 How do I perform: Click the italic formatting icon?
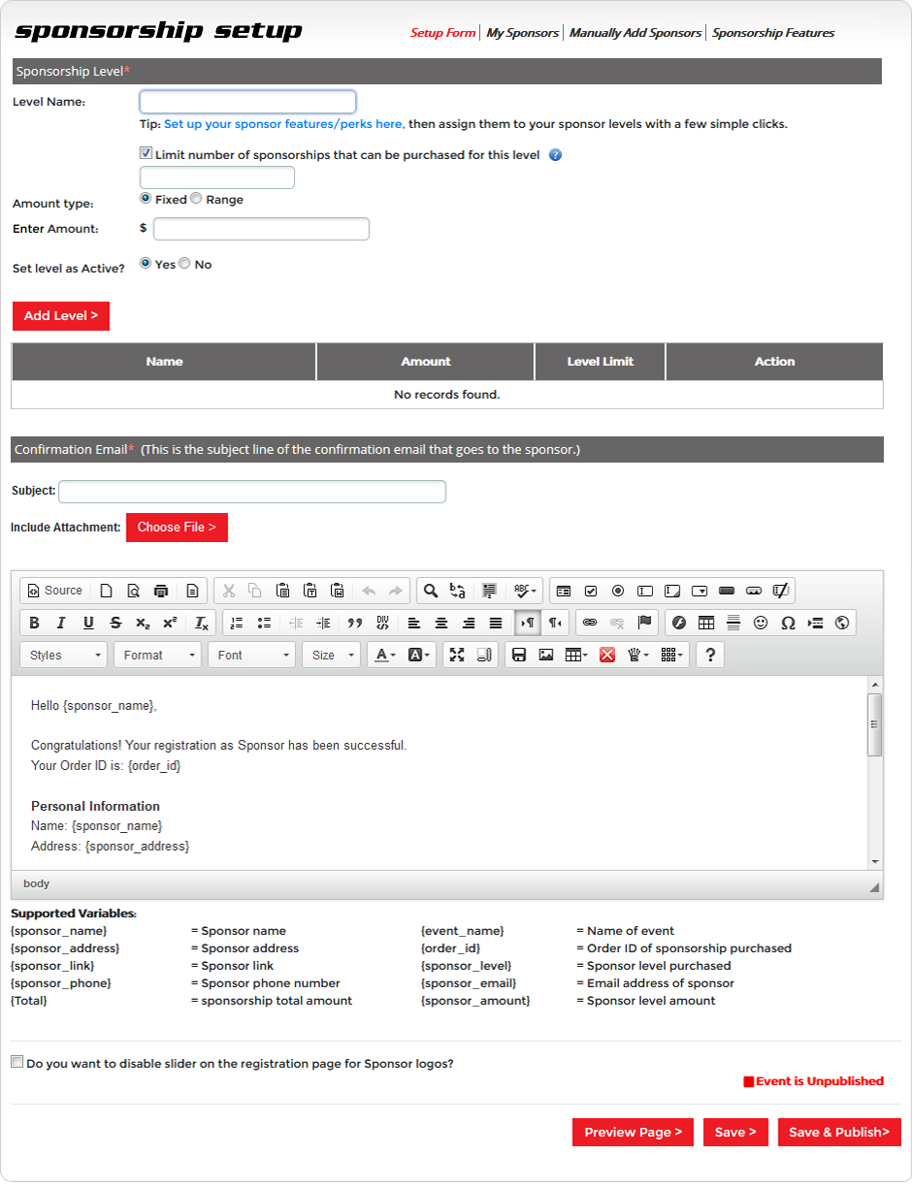61,623
